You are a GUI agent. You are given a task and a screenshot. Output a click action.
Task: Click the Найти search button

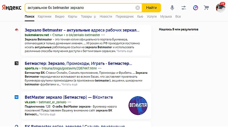pyautogui.click(x=151, y=8)
